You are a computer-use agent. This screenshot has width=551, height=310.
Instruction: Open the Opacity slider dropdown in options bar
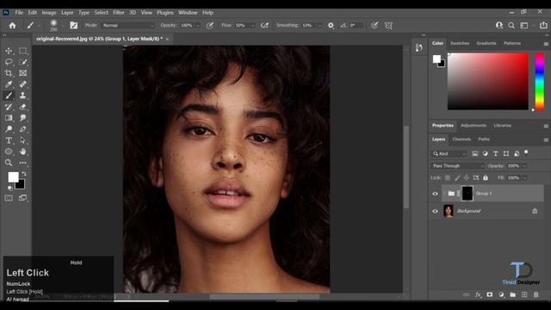tap(198, 25)
